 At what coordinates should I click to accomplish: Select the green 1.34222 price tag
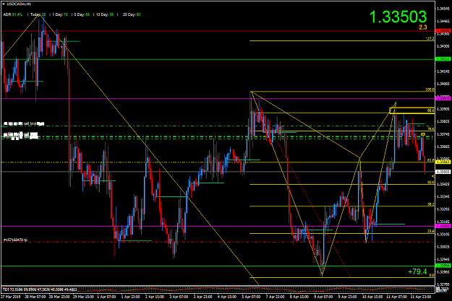coord(443,59)
